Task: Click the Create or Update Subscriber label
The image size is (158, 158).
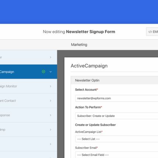Action: [96, 125]
